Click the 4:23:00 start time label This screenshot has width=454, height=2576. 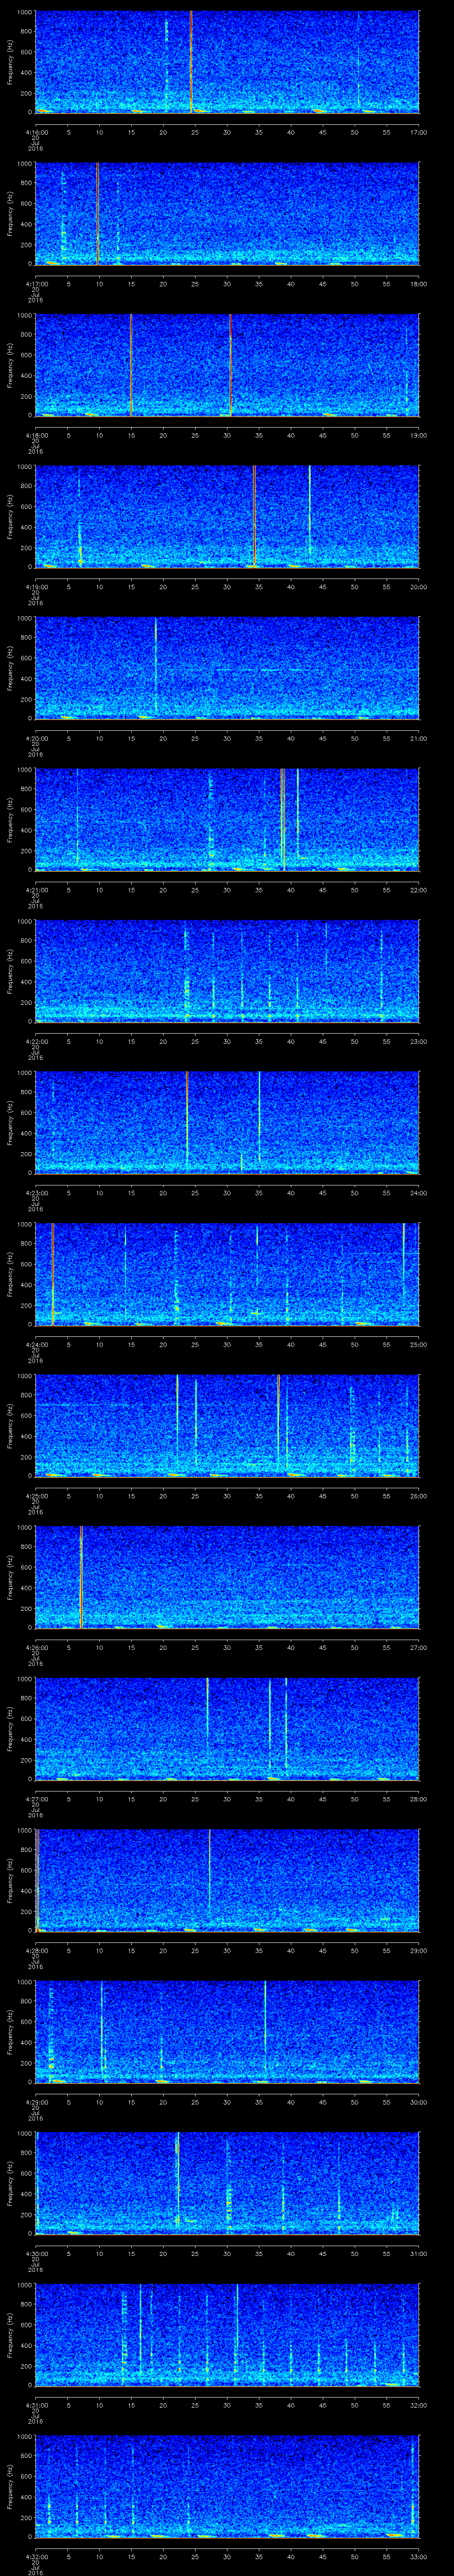coord(36,1193)
